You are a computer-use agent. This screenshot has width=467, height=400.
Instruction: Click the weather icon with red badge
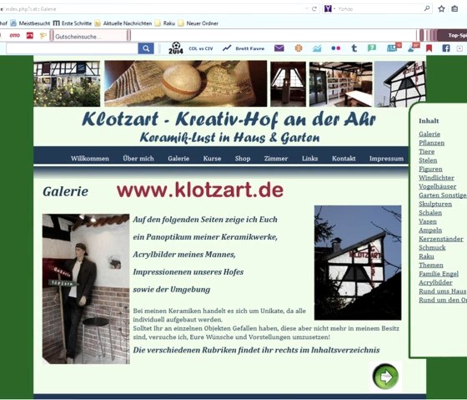pos(413,48)
